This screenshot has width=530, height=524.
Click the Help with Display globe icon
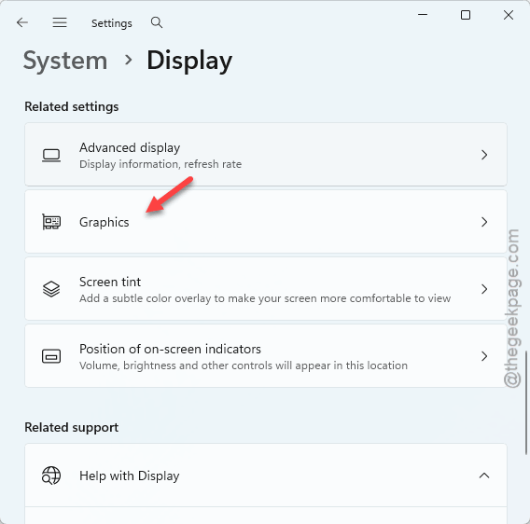51,476
